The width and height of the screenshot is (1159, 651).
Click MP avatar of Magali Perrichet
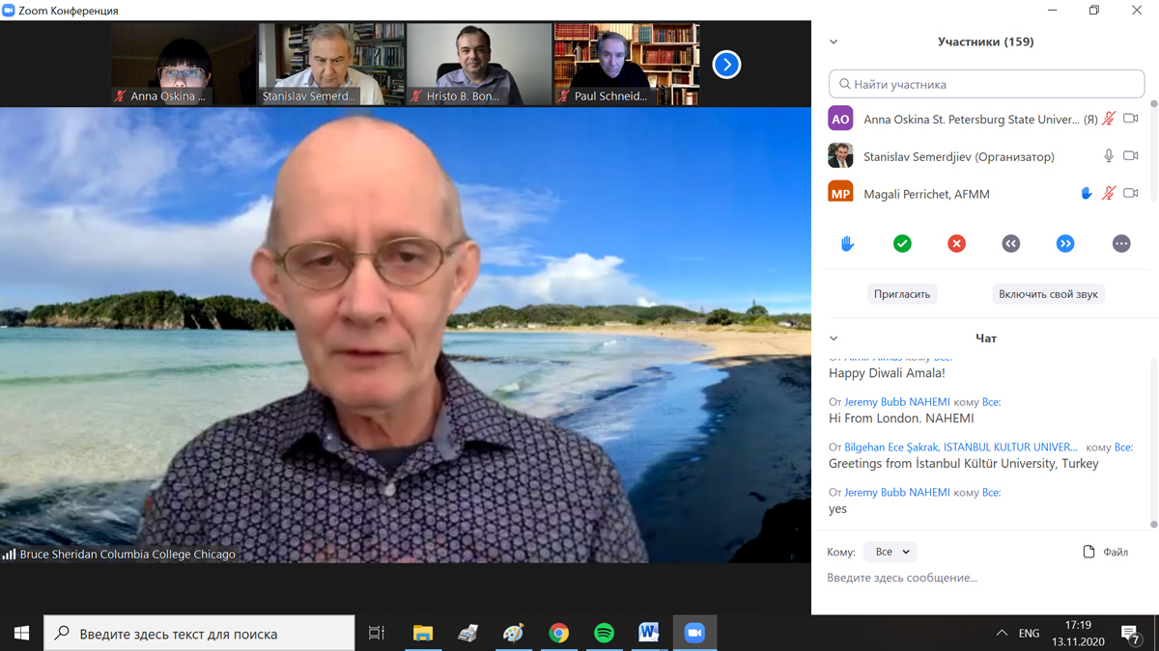pos(840,193)
